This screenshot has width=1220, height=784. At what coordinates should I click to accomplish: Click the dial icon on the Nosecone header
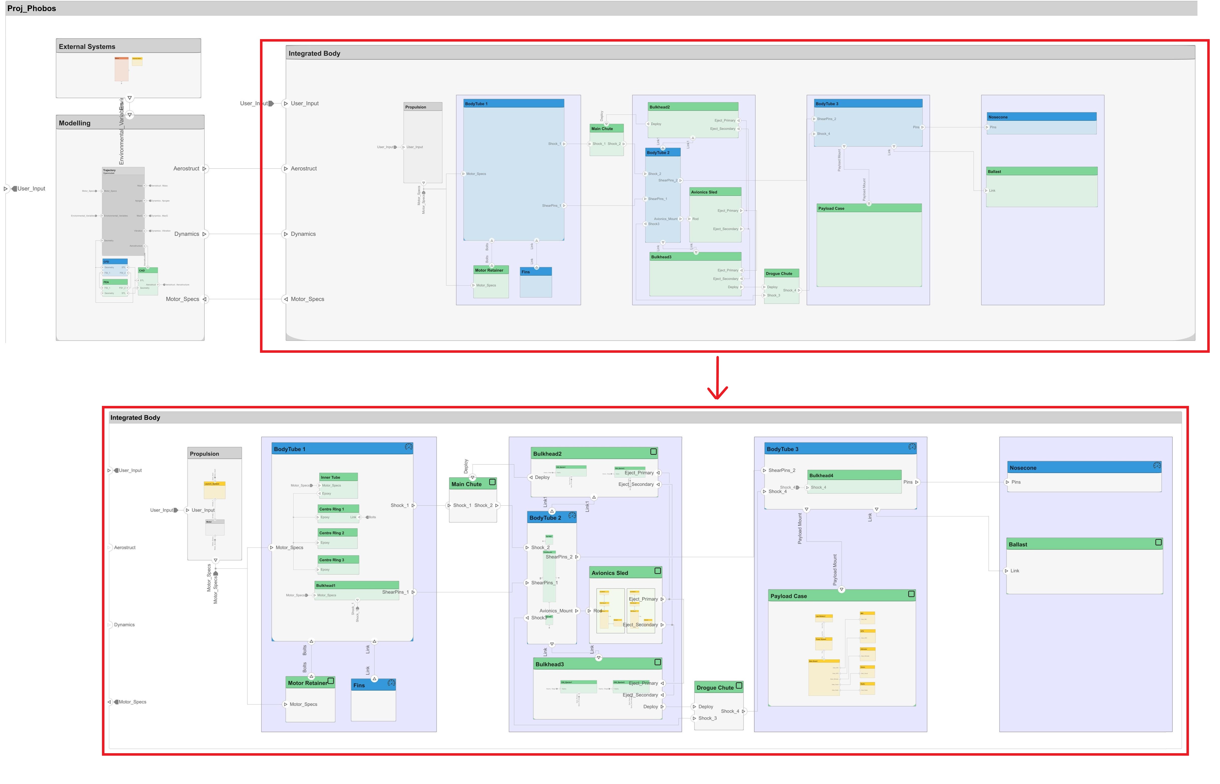coord(1156,465)
